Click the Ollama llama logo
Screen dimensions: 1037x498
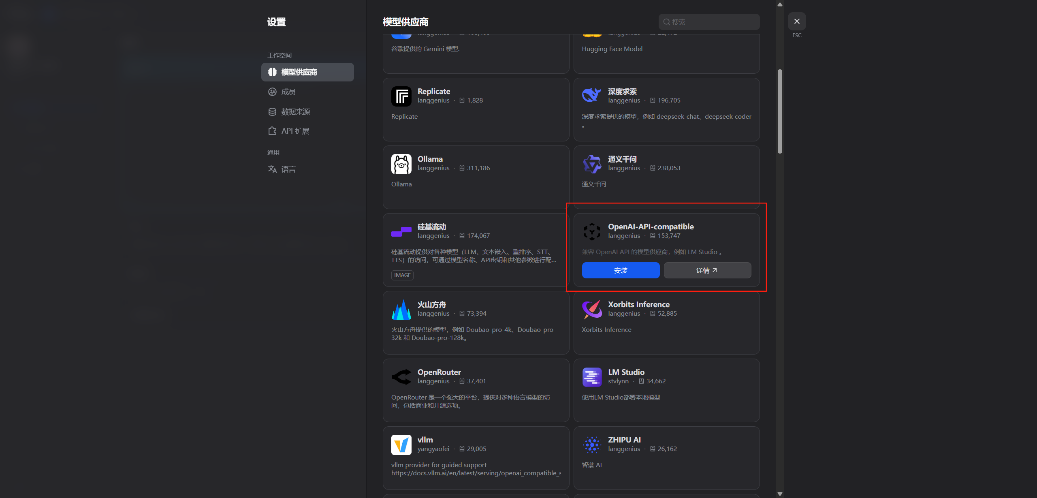tap(401, 164)
